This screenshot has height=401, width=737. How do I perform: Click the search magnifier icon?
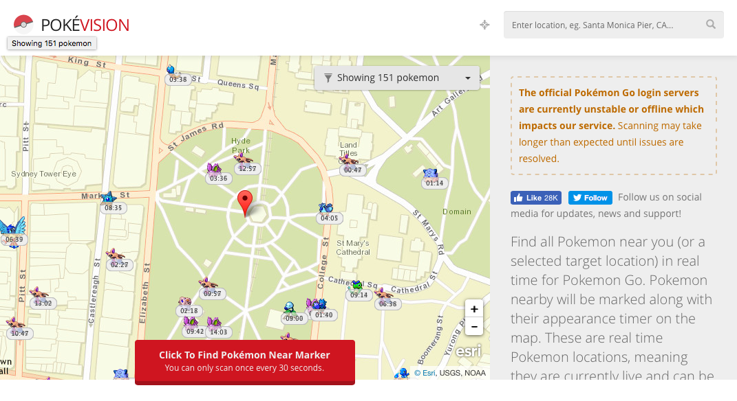(711, 25)
